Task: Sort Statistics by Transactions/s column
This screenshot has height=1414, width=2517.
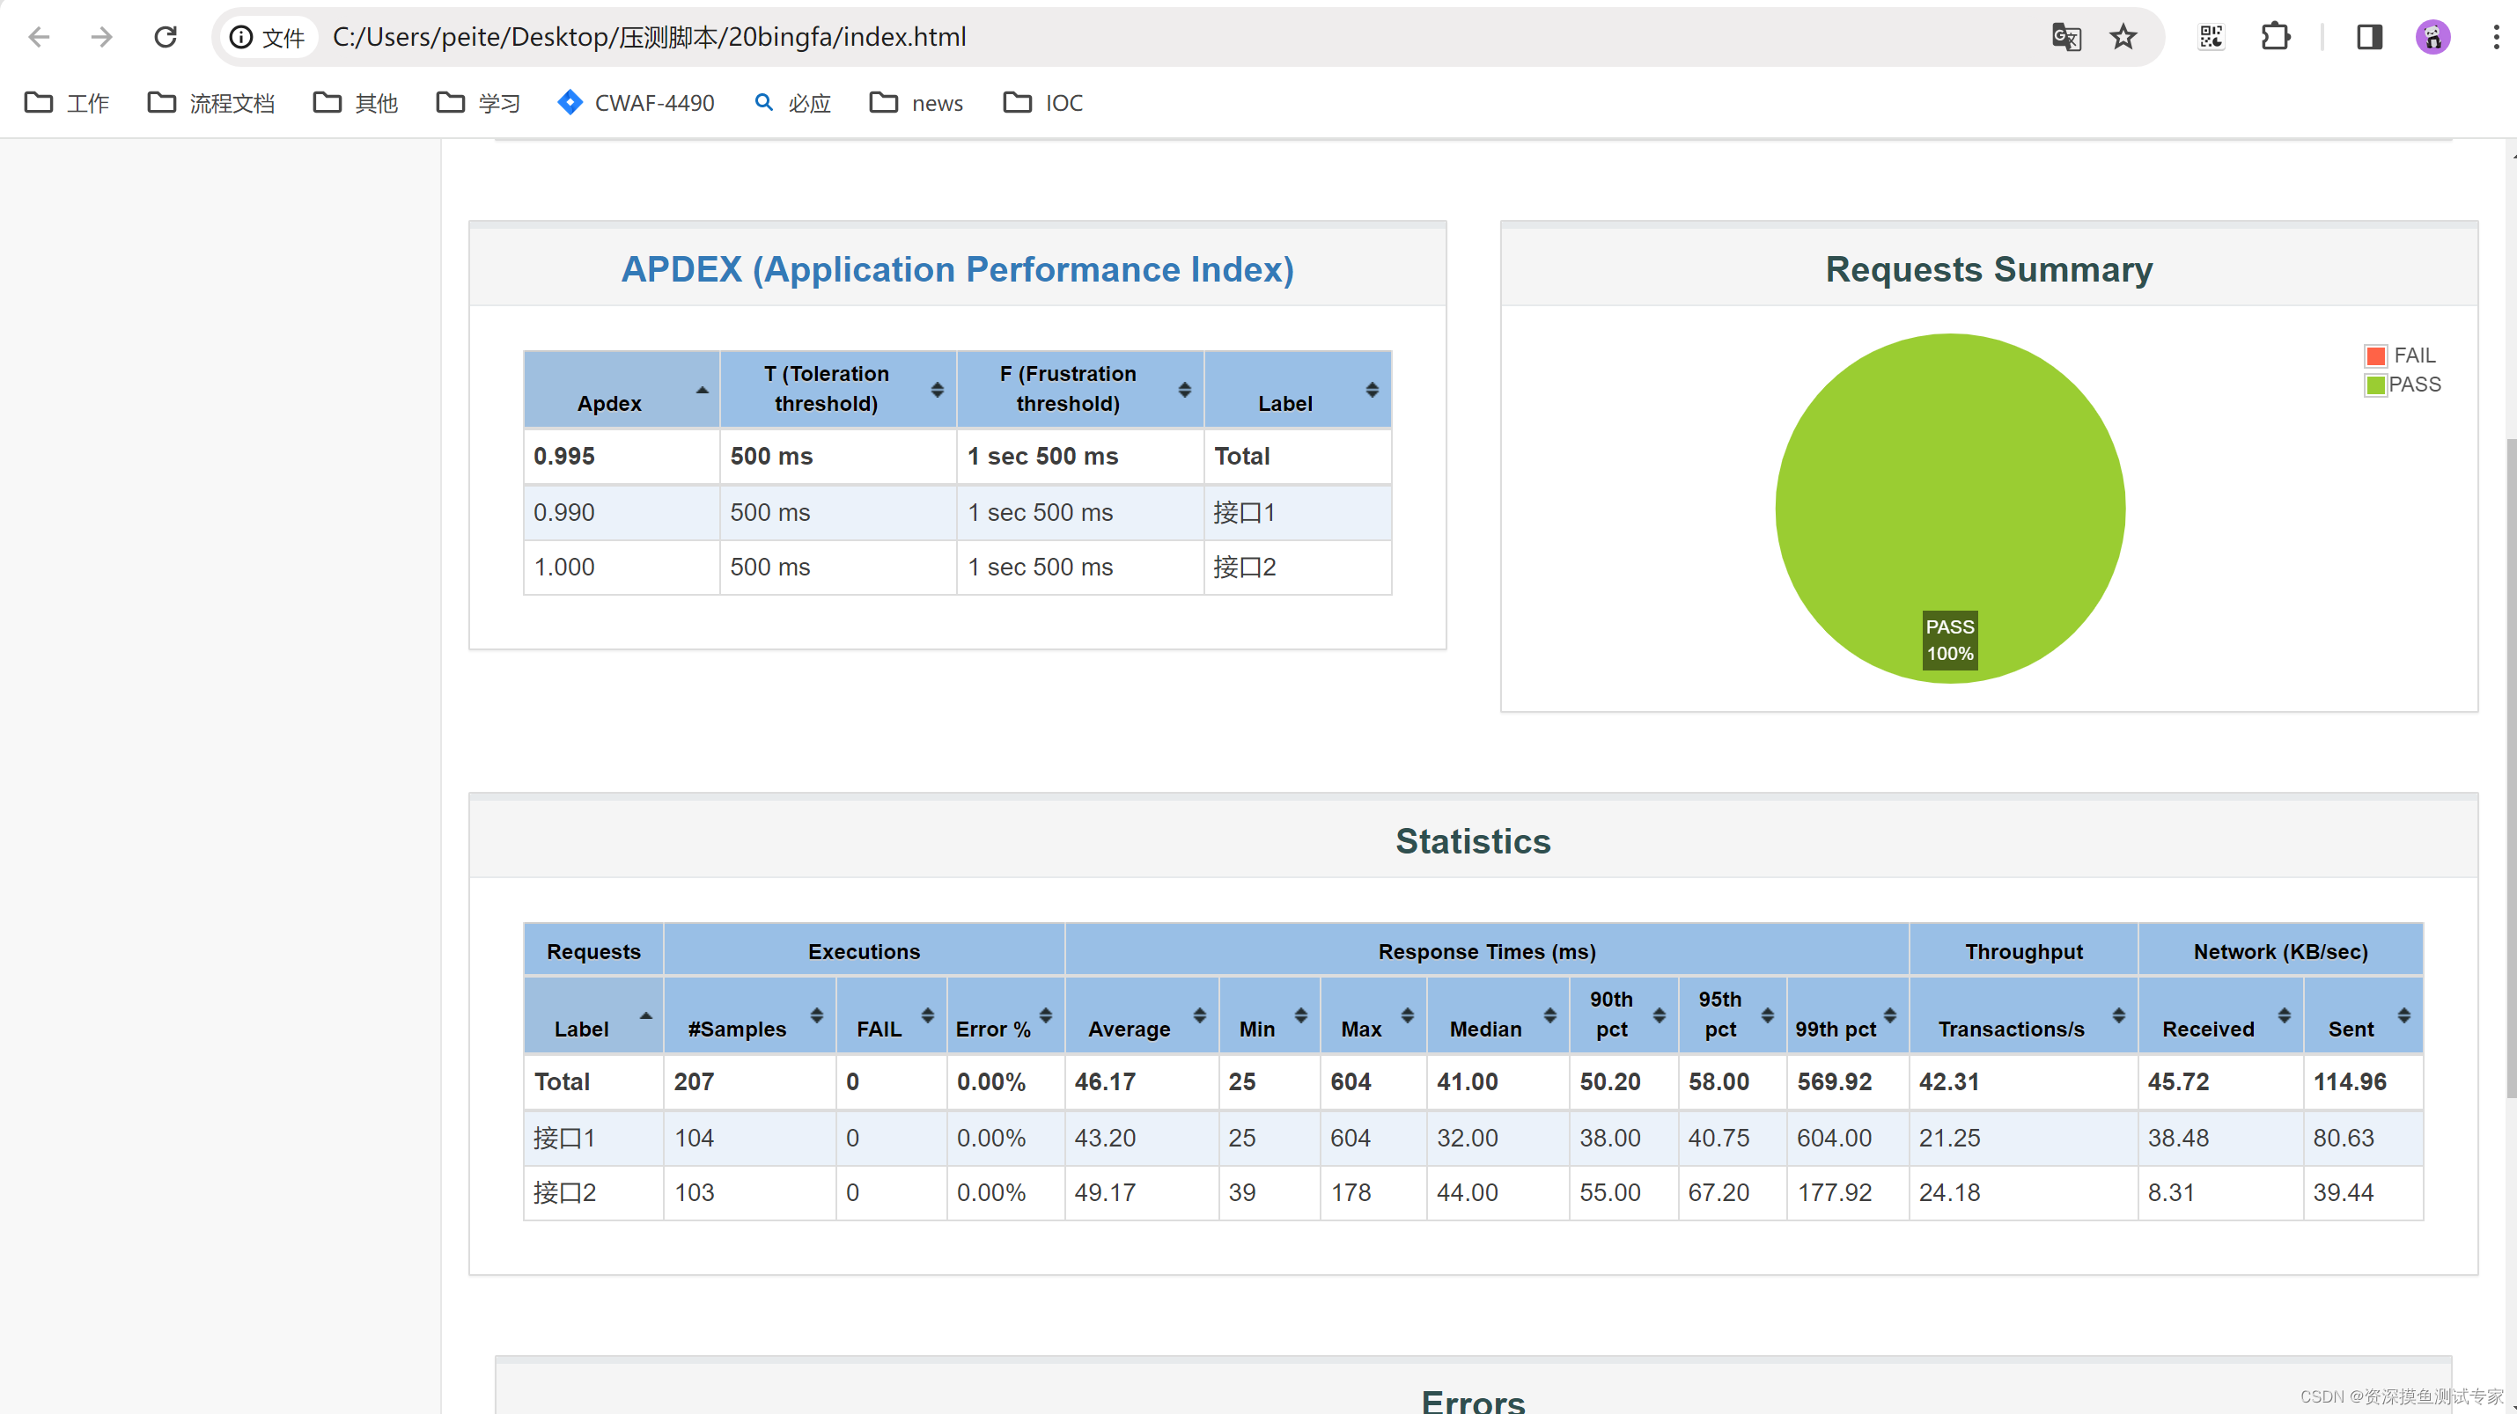Action: click(x=2024, y=1015)
